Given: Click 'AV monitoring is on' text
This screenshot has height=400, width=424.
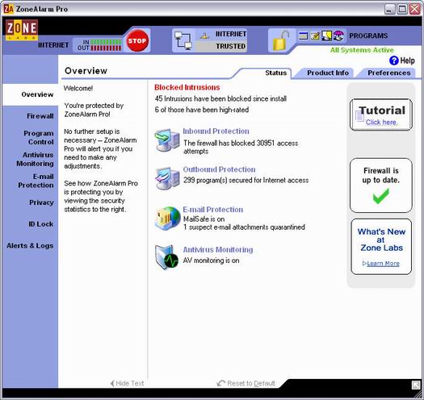Looking at the screenshot, I should pyautogui.click(x=211, y=260).
